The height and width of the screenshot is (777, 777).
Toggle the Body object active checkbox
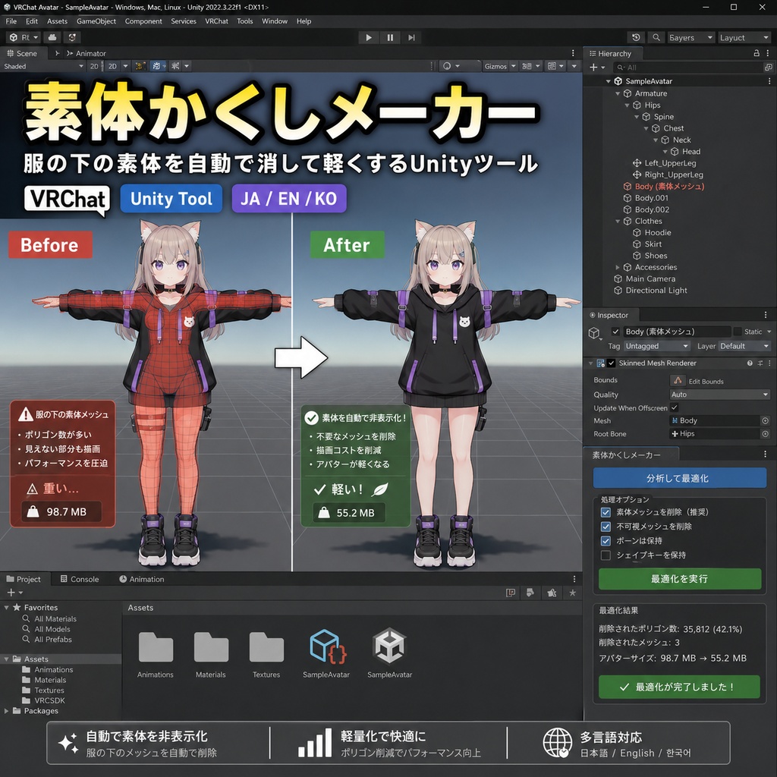pyautogui.click(x=615, y=332)
